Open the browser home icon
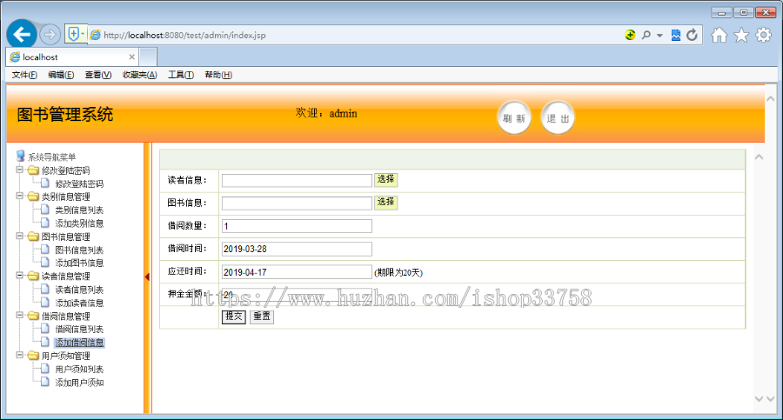The image size is (783, 420). (x=719, y=35)
